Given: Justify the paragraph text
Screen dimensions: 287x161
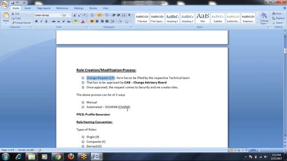Looking at the screenshot, I should 107,21.
